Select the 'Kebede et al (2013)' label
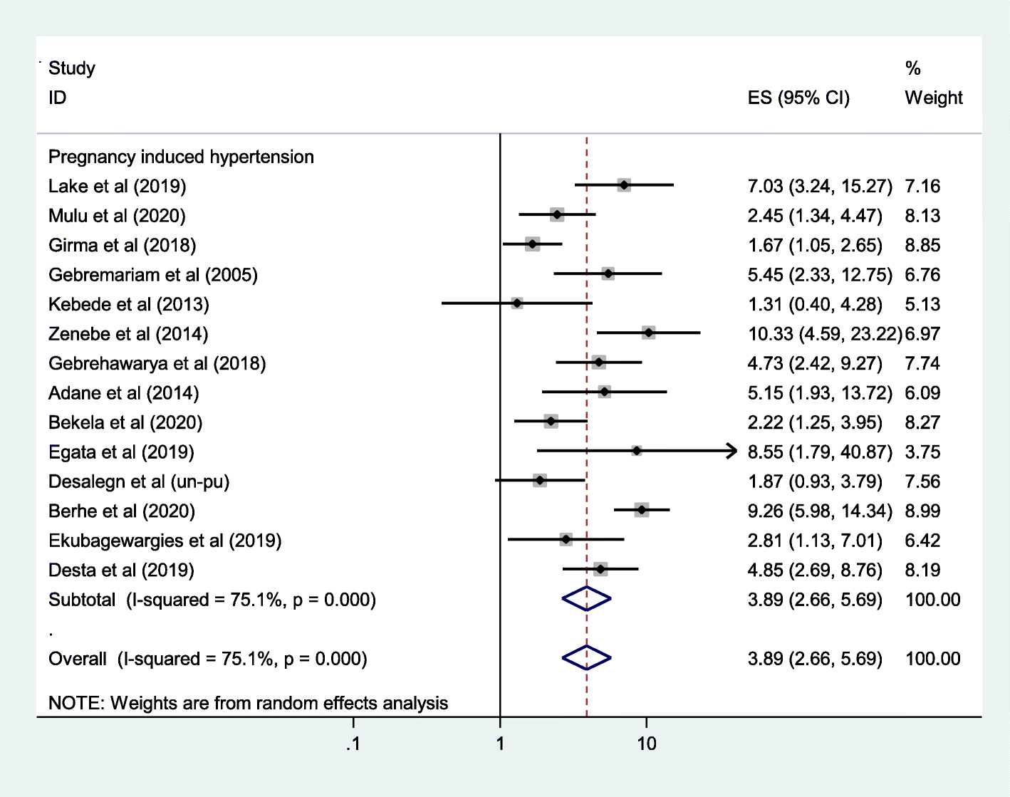Image resolution: width=1010 pixels, height=797 pixels. pyautogui.click(x=129, y=305)
